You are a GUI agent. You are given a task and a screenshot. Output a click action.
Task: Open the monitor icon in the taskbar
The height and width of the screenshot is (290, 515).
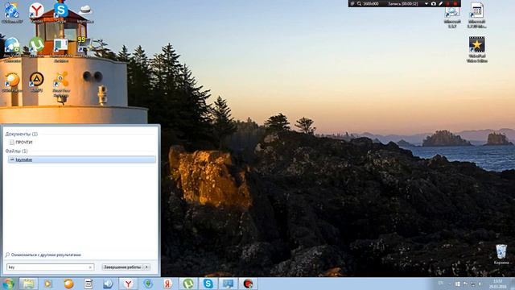(x=228, y=284)
